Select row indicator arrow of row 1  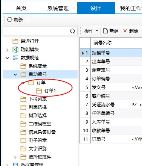point(83,53)
